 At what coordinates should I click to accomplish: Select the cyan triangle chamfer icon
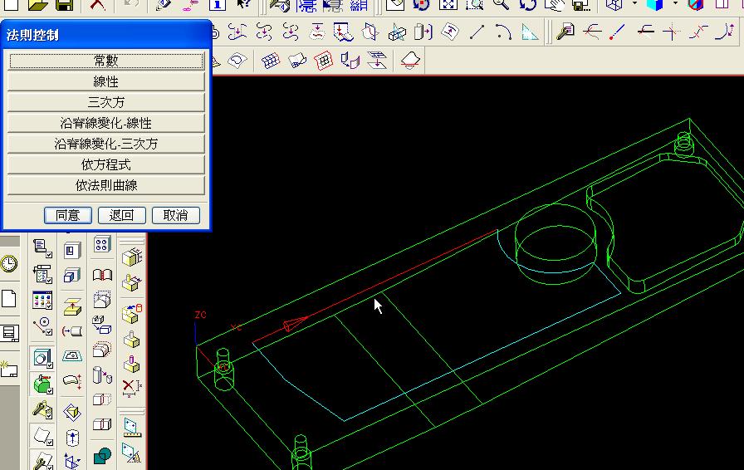point(530,32)
